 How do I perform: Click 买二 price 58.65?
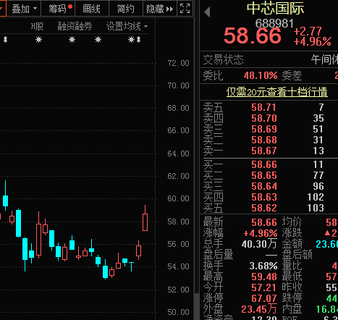pyautogui.click(x=264, y=175)
